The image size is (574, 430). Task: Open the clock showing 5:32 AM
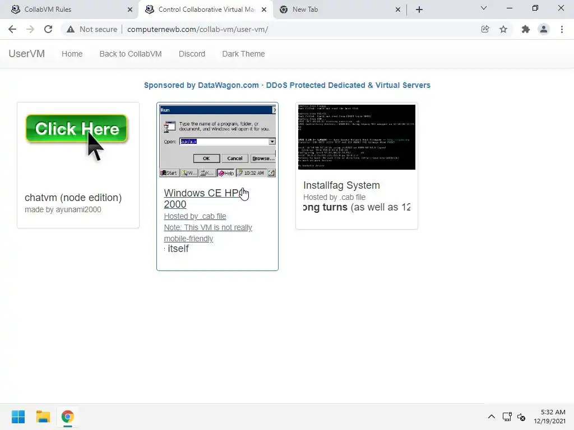click(549, 417)
